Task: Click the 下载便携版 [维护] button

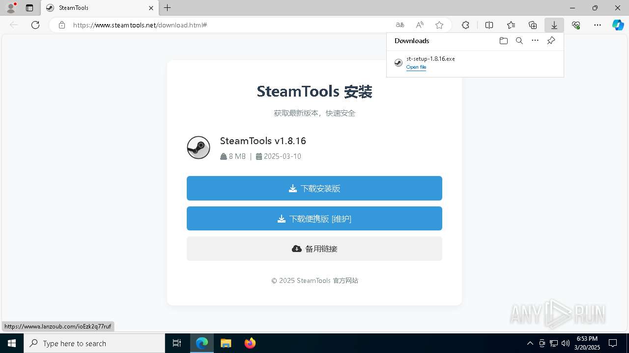Action: tap(314, 219)
